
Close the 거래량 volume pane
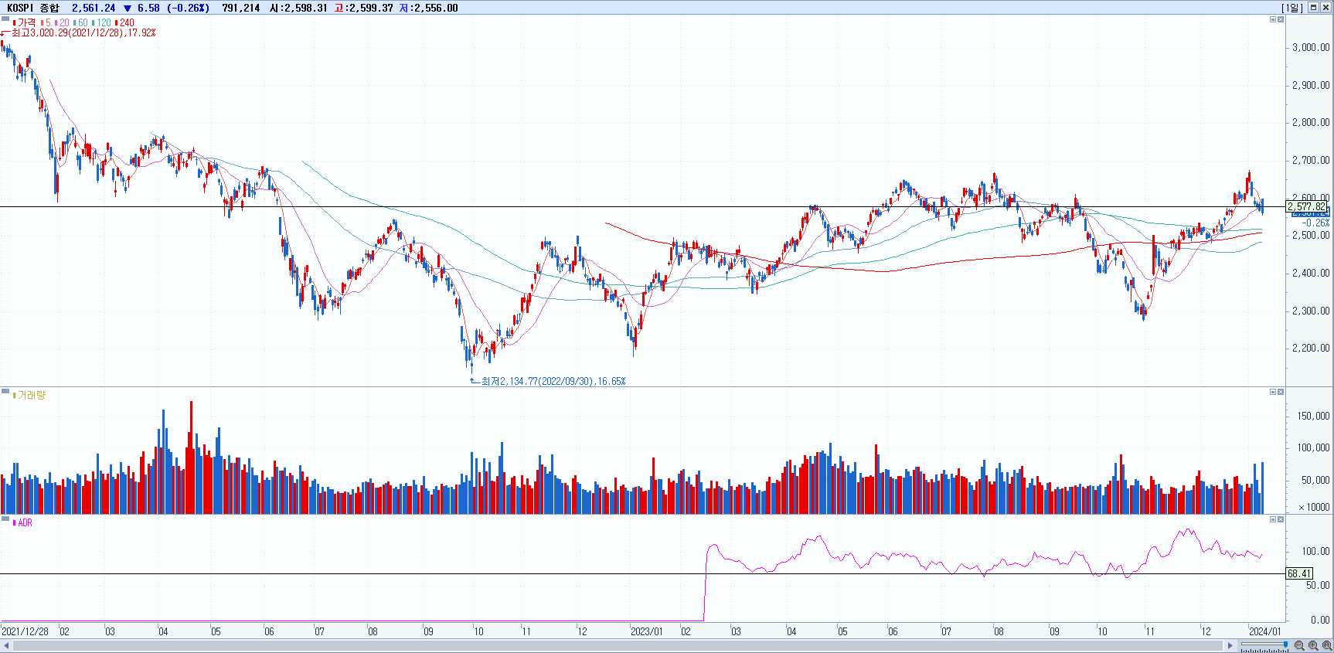1281,392
